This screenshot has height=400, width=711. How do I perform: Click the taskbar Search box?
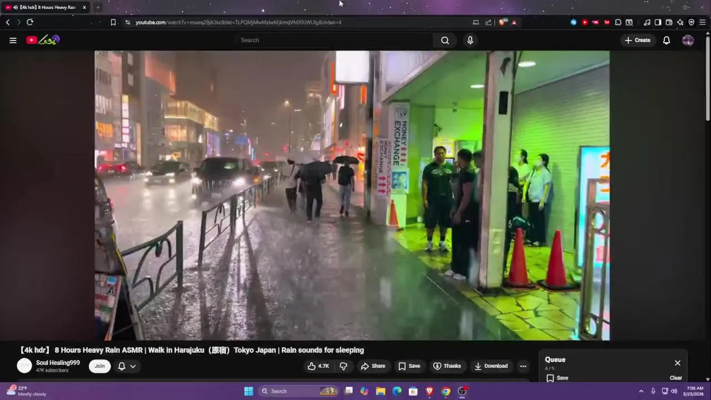click(299, 391)
